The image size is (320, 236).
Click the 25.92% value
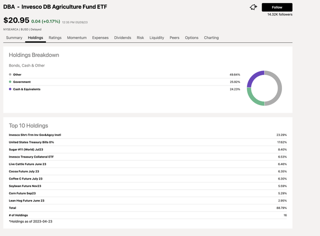235,82
